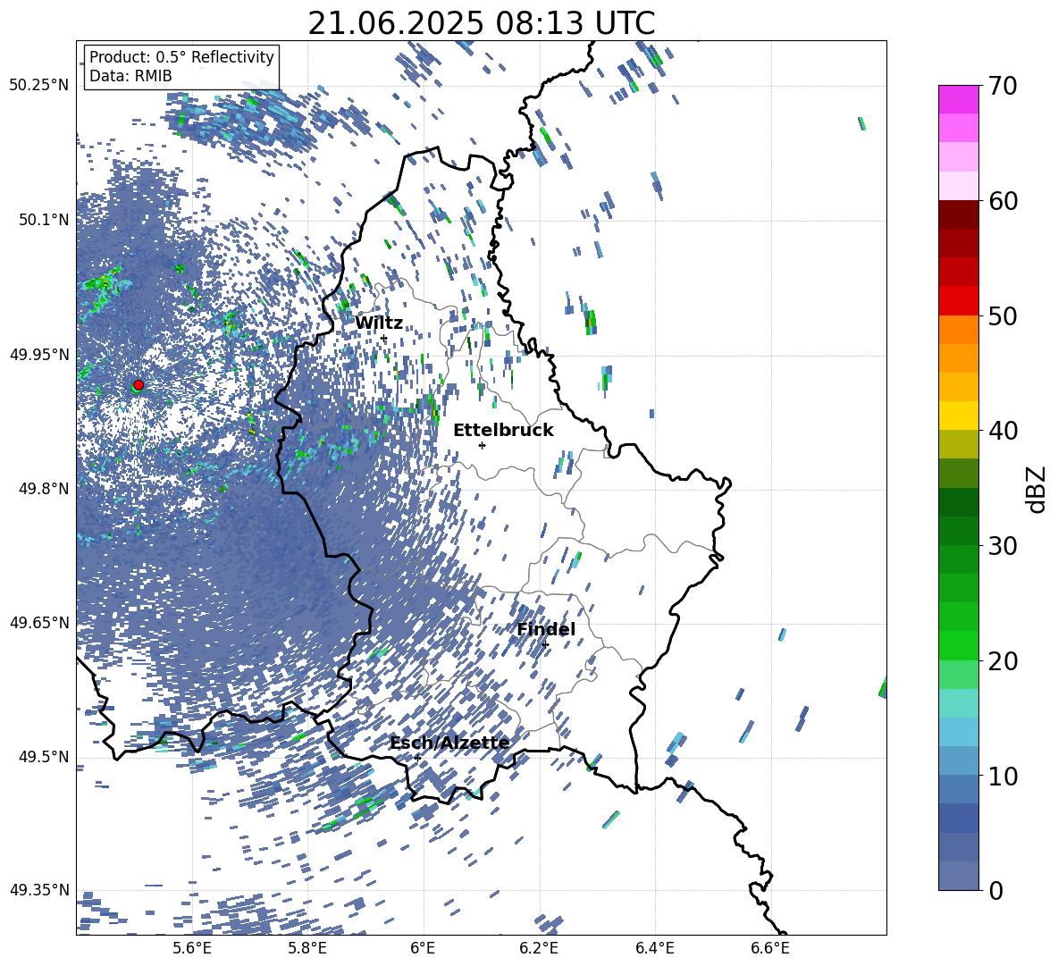Click the plot title '21.06.2025 08:13 UTC'
The image size is (1058, 966).
click(481, 23)
